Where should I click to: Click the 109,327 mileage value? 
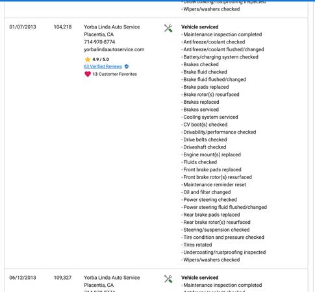pos(62,278)
